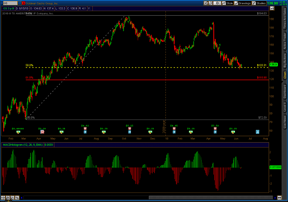Viewport: 288px width, 202px height.
Task: Open the symbol selector dropdown arrow
Action: click(19, 3)
